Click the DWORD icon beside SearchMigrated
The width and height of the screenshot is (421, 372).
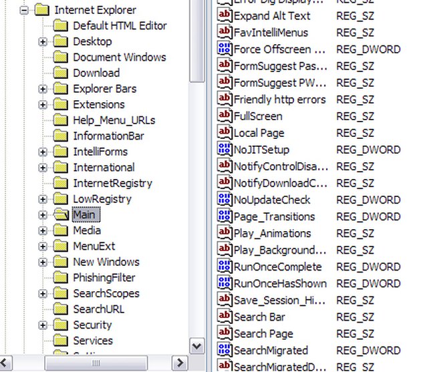[x=224, y=350]
